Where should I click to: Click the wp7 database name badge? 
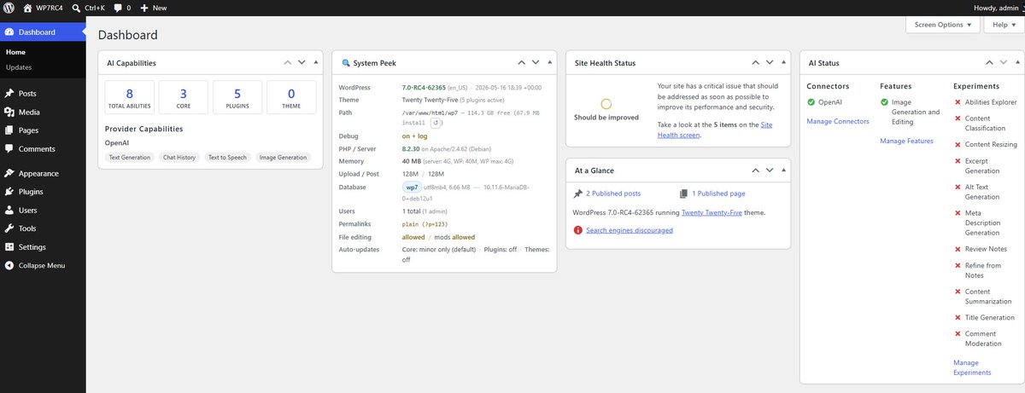tap(412, 187)
